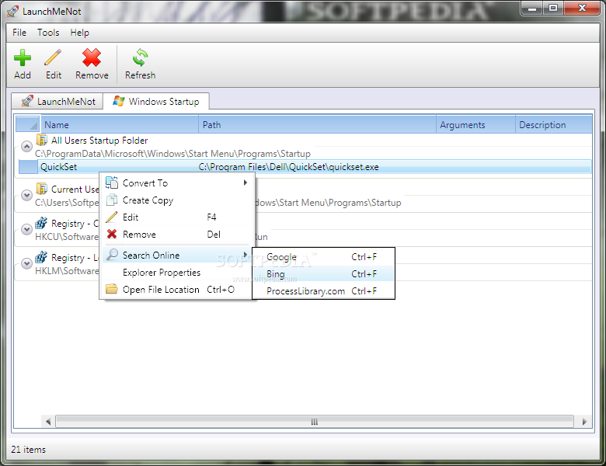Click the pencil icon beside Edit F4

pos(112,217)
